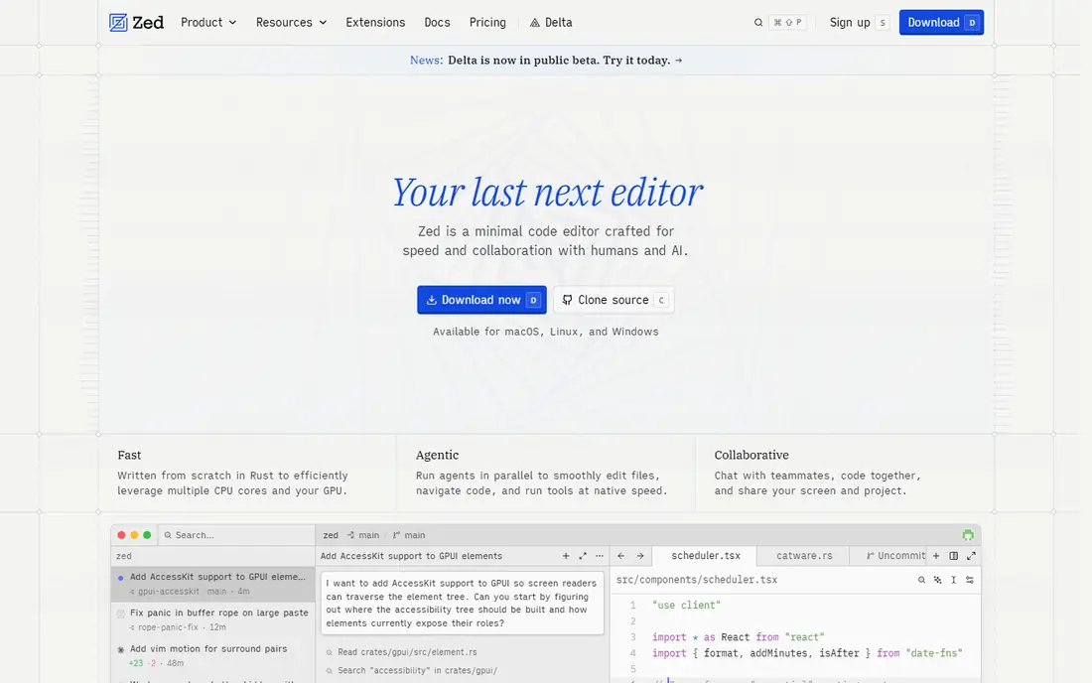Expand the Resources dropdown menu
Screen dimensions: 1092x683
291,22
